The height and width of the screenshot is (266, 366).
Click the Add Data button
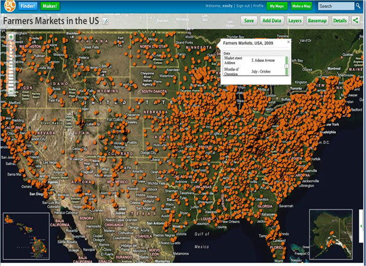pyautogui.click(x=272, y=20)
